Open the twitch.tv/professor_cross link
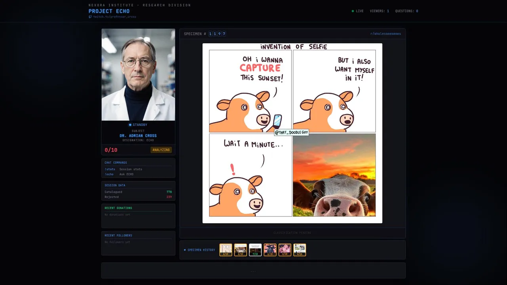The width and height of the screenshot is (507, 285). coord(114,17)
